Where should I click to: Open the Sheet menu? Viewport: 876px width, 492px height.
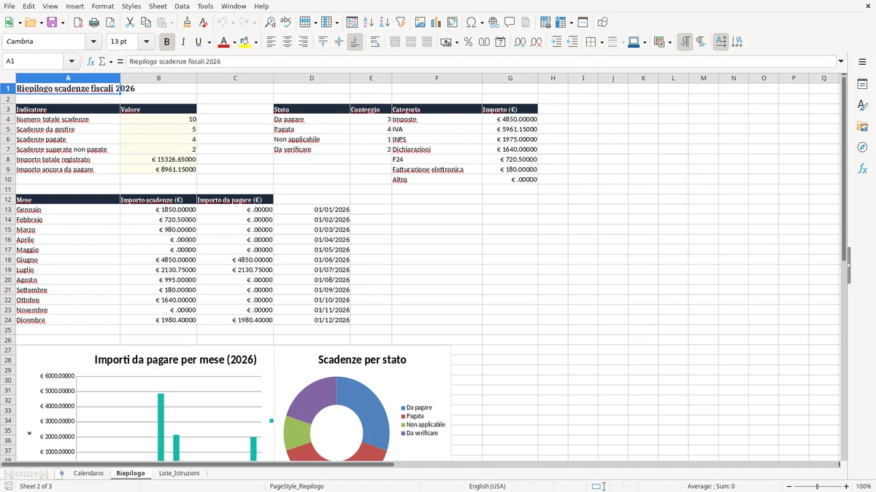click(x=158, y=6)
